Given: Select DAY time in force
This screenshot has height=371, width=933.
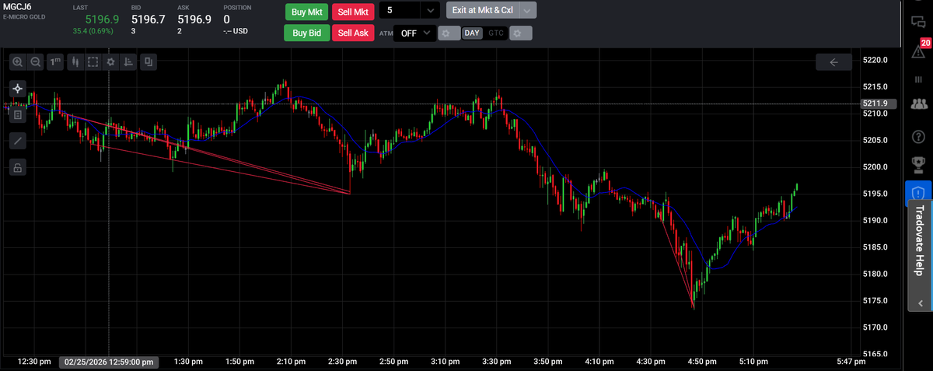Looking at the screenshot, I should click(x=472, y=33).
